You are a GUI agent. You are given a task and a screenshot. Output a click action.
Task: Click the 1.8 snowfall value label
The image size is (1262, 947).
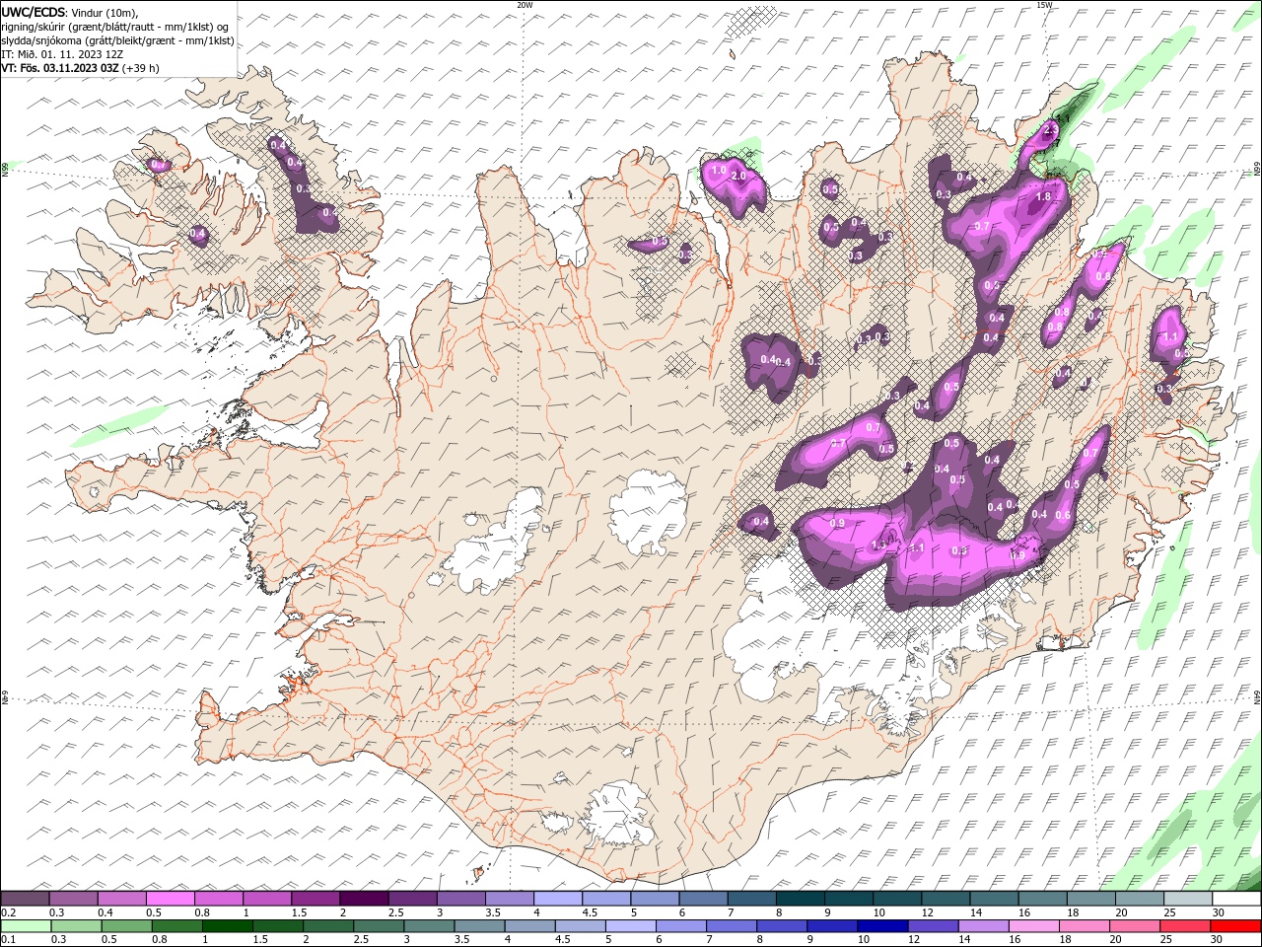1043,197
